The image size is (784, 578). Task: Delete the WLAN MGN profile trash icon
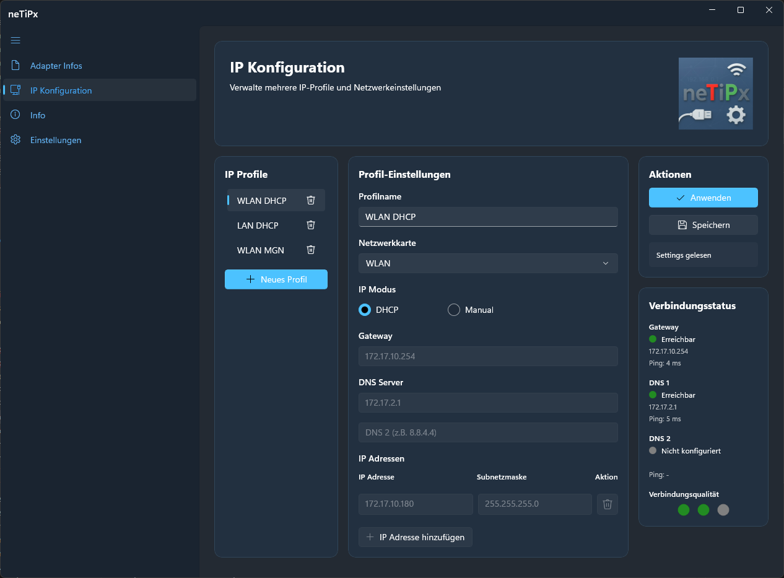310,250
